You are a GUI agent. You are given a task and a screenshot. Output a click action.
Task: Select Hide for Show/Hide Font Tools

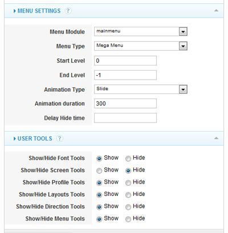pos(128,158)
